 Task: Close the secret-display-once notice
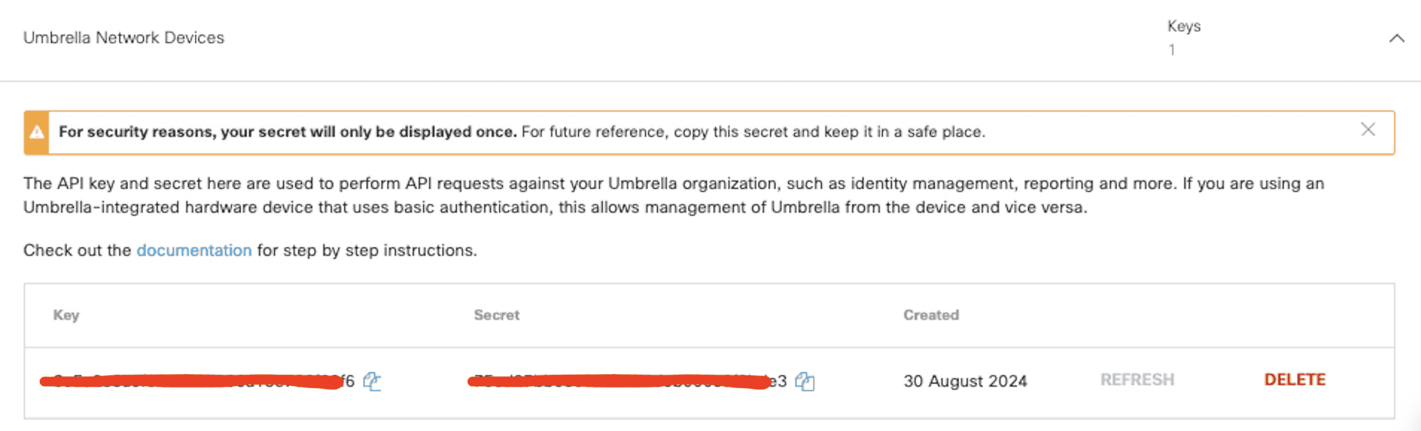1368,130
